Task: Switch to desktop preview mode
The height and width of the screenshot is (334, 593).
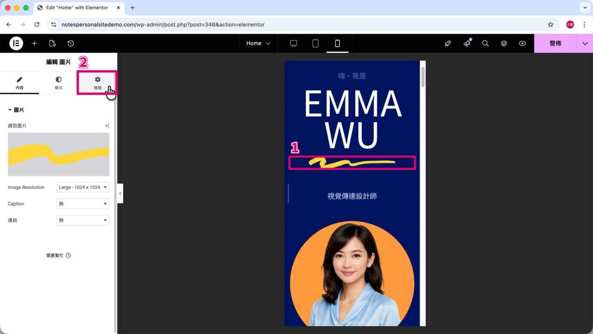Action: click(293, 43)
